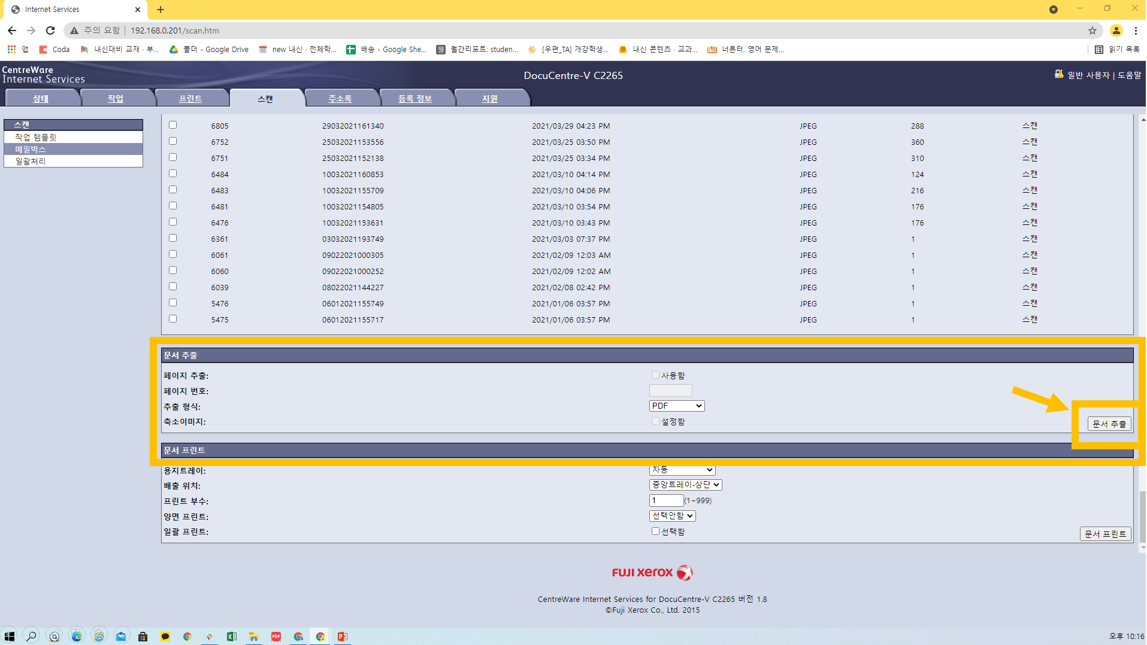The height and width of the screenshot is (645, 1147).
Task: Open the Chrome profile avatar icon
Action: [1116, 31]
